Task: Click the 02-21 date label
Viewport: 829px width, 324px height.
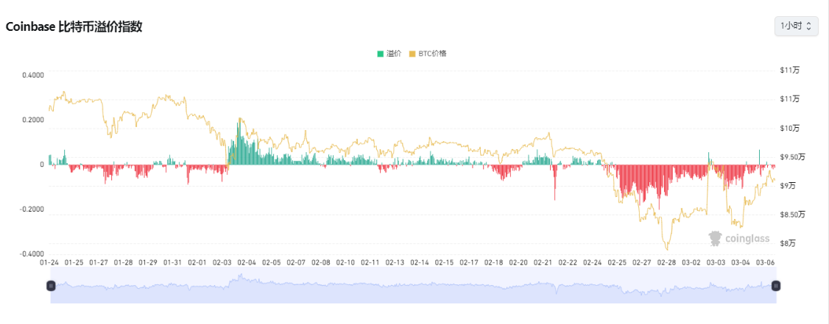Action: [x=543, y=262]
